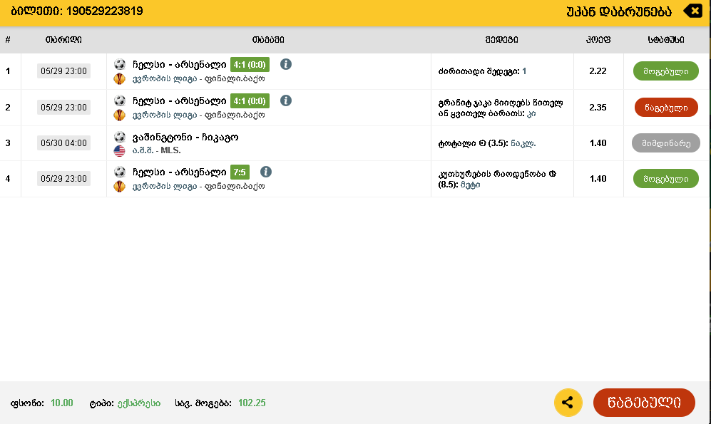Click the 1.40 coefficient in row 4

coord(598,178)
